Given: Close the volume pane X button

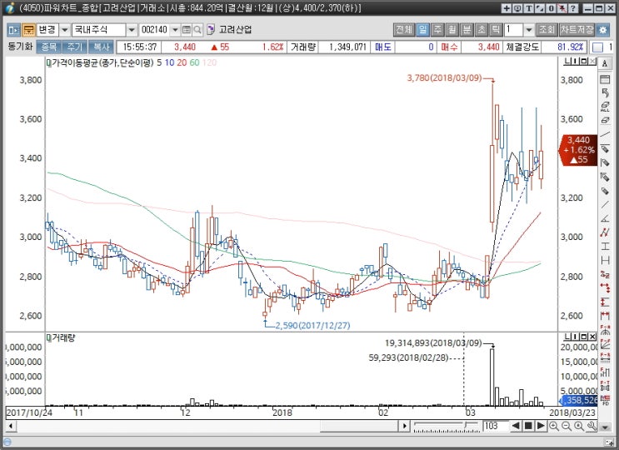Looking at the screenshot, I should 592,337.
